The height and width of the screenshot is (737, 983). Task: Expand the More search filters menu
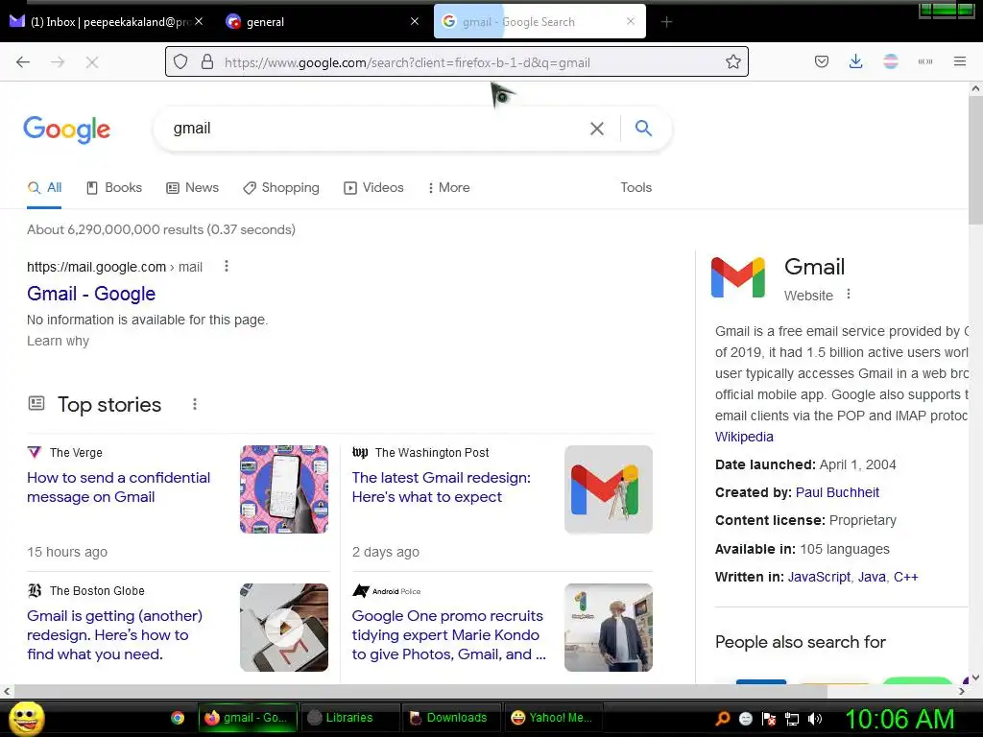(449, 187)
